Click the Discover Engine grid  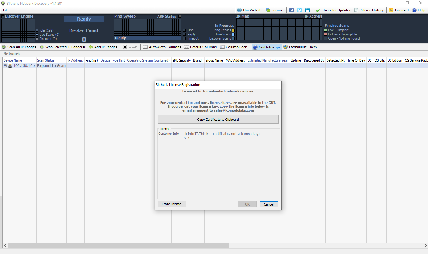(18, 30)
